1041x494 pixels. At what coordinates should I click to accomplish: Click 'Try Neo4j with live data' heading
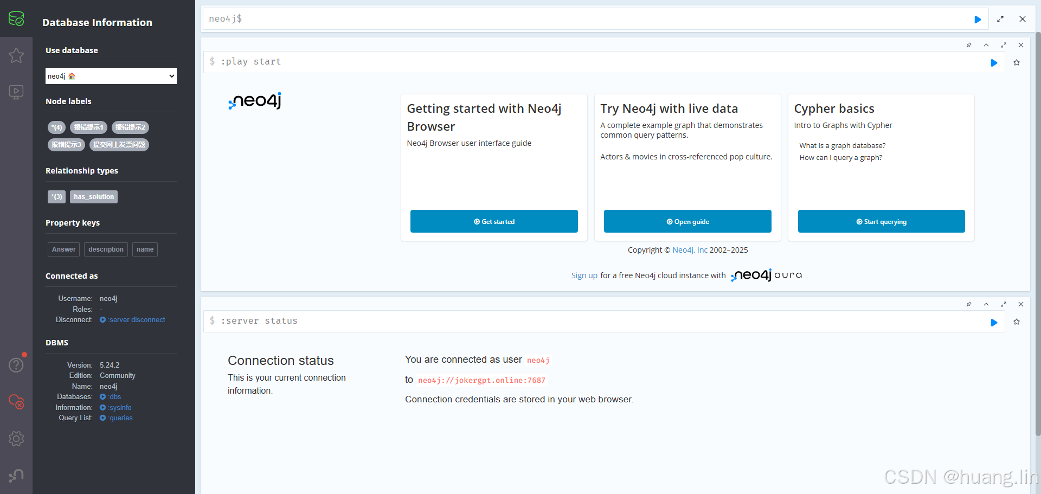click(669, 108)
